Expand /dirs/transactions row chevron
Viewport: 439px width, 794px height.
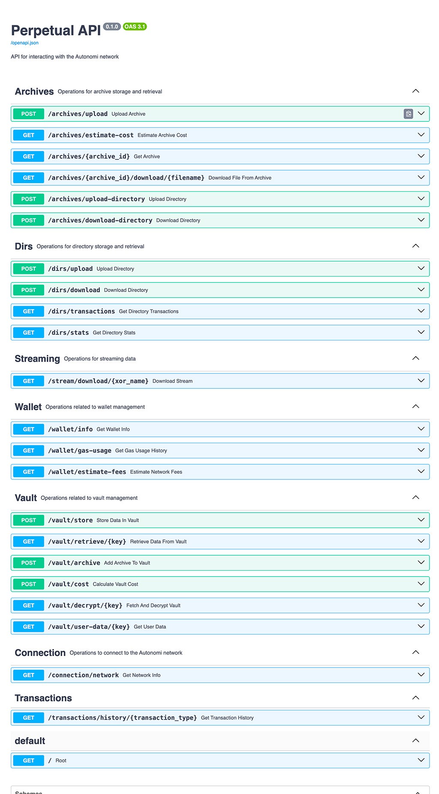click(x=421, y=311)
